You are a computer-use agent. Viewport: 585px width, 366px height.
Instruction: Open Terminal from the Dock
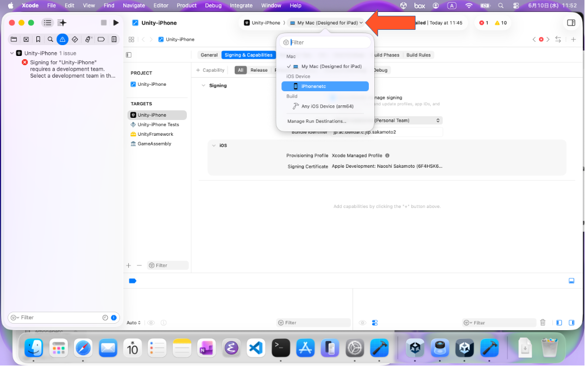coord(281,348)
